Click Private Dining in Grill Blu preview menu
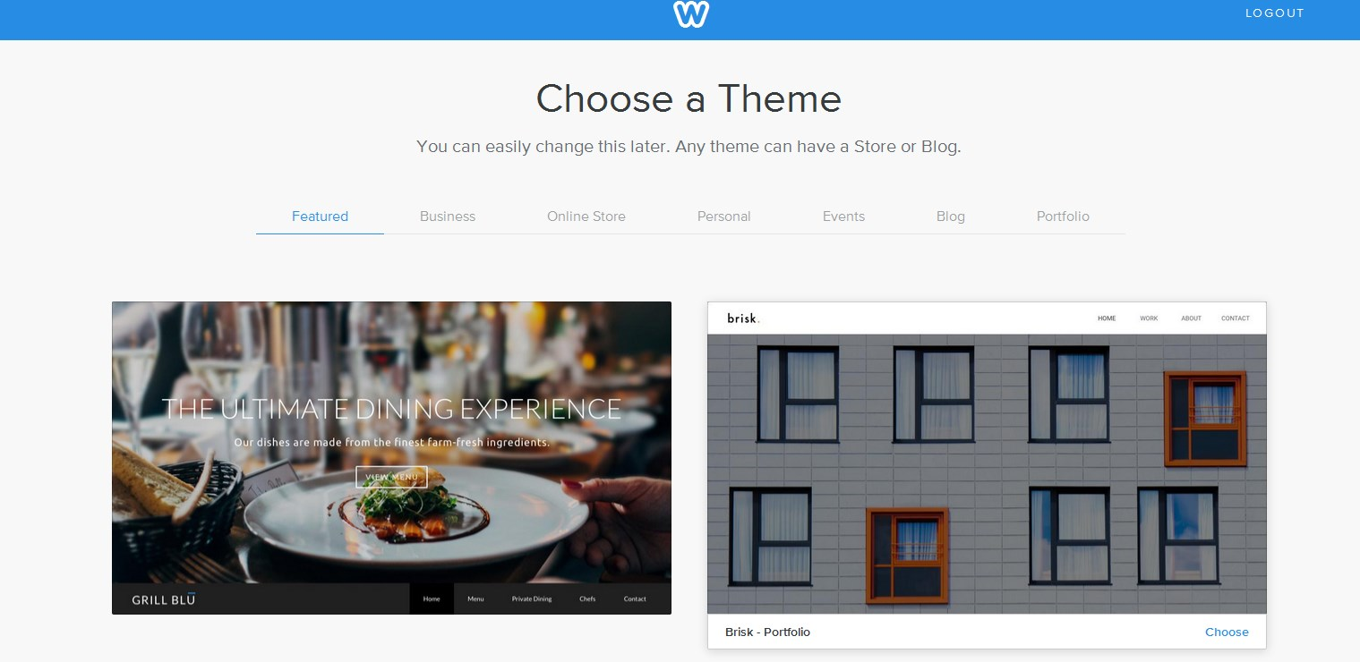This screenshot has height=662, width=1360. (532, 599)
